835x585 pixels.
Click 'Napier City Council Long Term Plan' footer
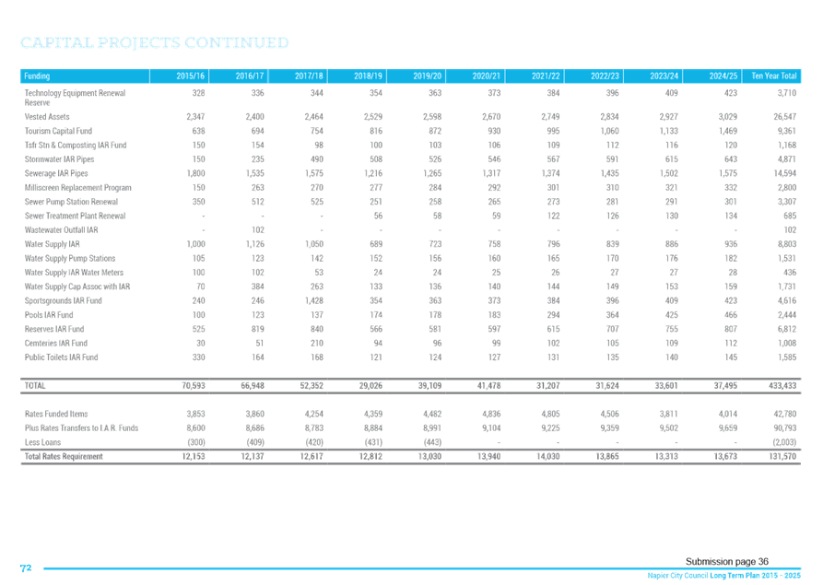(x=723, y=576)
